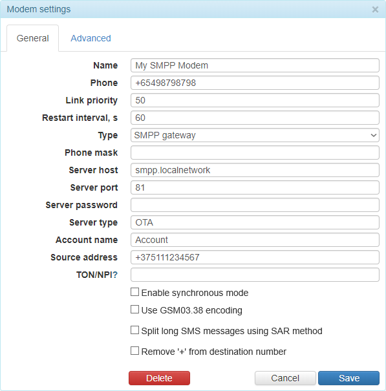386x391 pixels.
Task: Focus the empty Phone mask field
Action: point(255,153)
